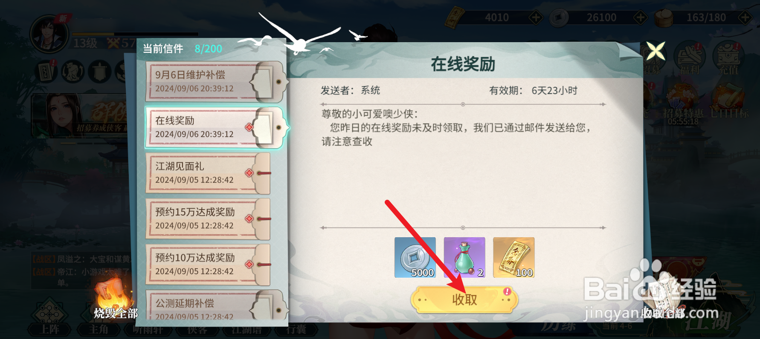
Task: Open the 江湖见面礼 mail
Action: pos(209,173)
